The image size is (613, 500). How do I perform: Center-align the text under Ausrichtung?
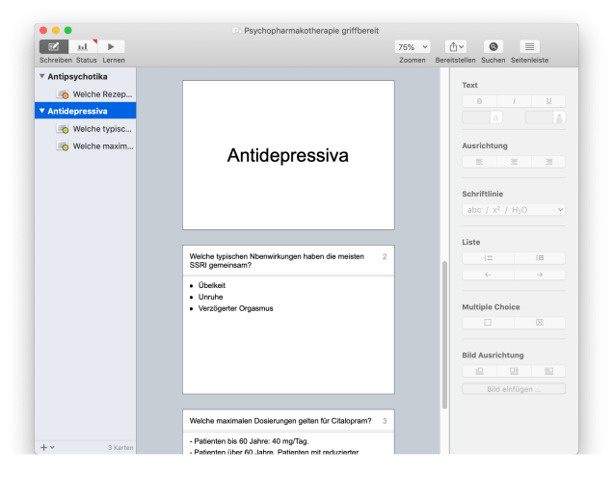(514, 161)
